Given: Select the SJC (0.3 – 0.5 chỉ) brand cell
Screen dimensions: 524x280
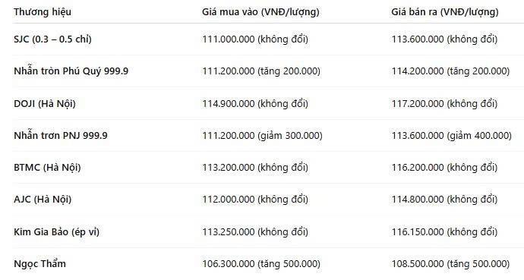Looking at the screenshot, I should (x=52, y=39).
